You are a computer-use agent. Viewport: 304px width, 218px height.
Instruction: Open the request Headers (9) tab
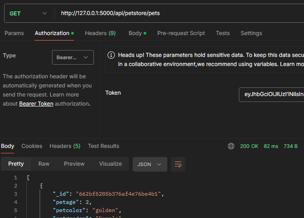tap(100, 33)
